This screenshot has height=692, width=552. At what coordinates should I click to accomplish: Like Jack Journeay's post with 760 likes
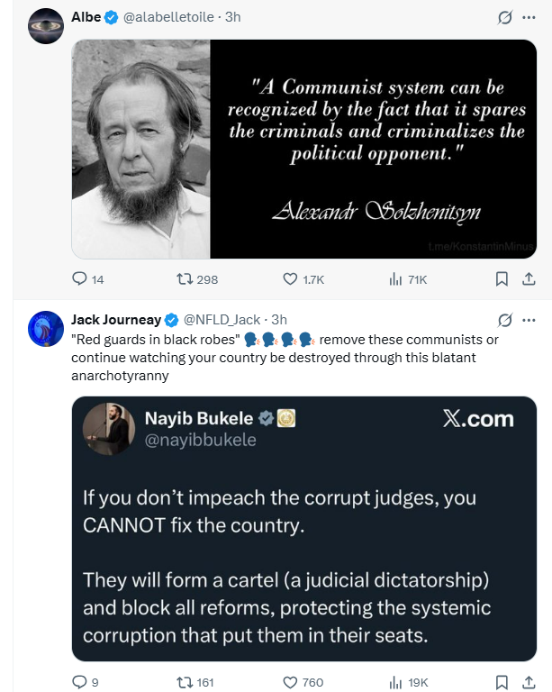click(291, 682)
